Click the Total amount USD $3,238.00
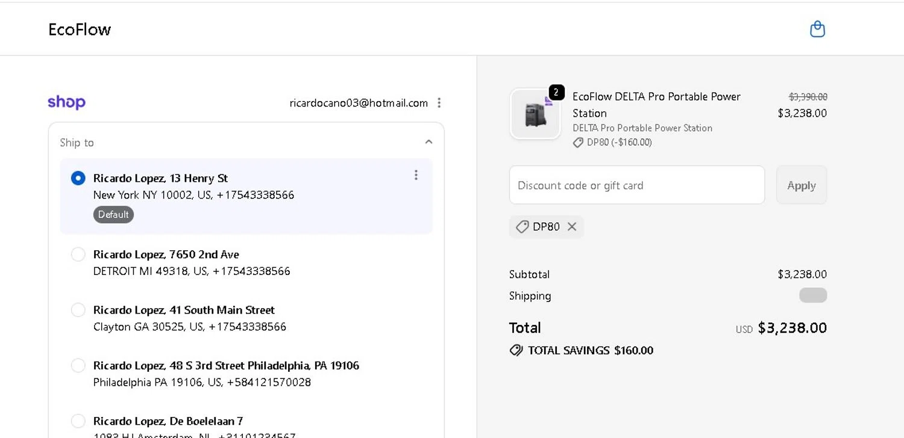904x438 pixels. pyautogui.click(x=781, y=328)
